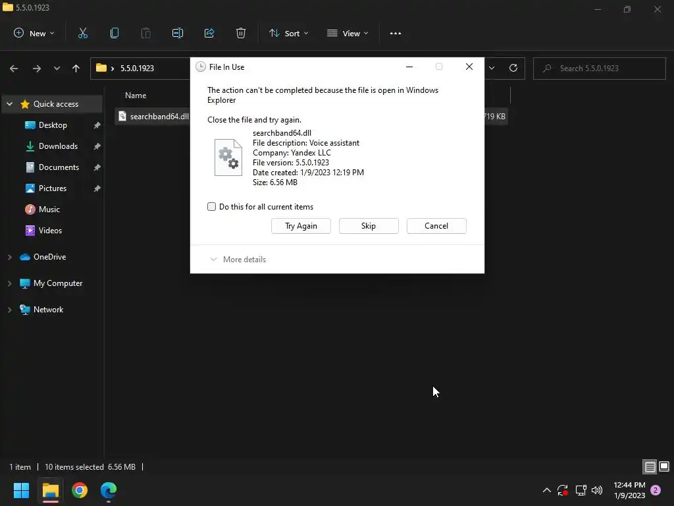Click the Name column header
This screenshot has height=506, width=674.
(x=136, y=96)
